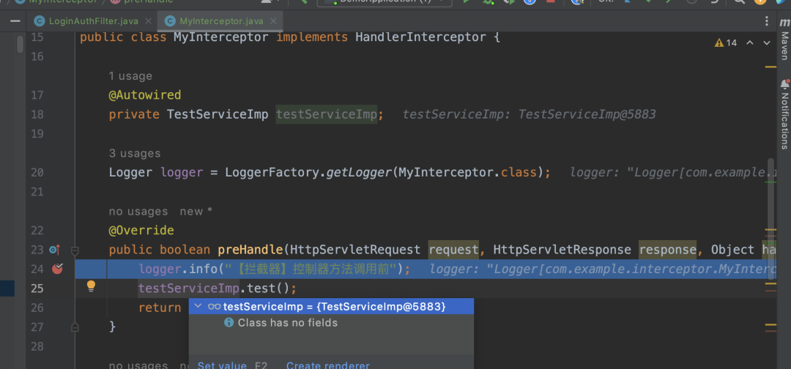Click the @Override annotation on line 22
Image resolution: width=791 pixels, height=369 pixels.
[141, 231]
